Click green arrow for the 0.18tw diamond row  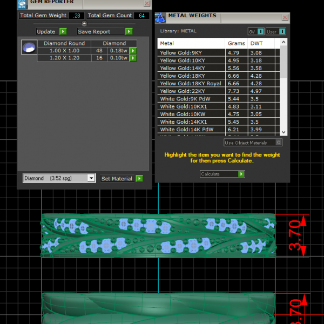point(133,51)
